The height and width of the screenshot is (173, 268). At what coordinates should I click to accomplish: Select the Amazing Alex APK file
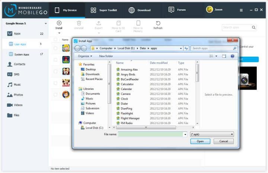(129, 69)
